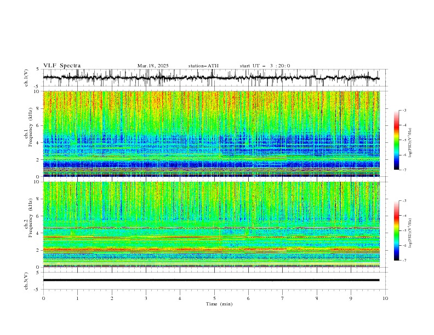Click the '10' kHz tick of ch.1 spectrogram
Image resolution: width=434 pixels, height=335 pixels.
(x=38, y=91)
